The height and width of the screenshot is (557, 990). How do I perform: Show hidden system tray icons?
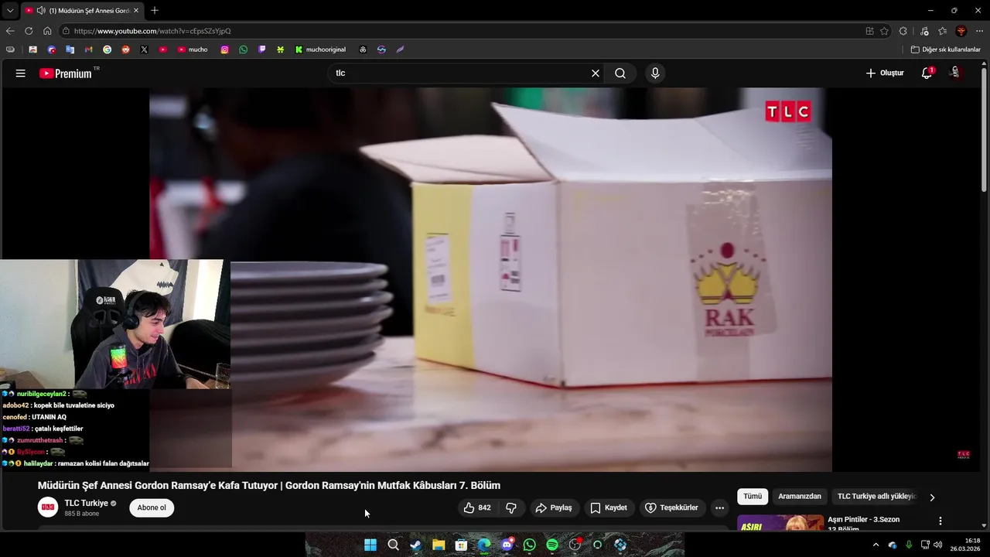click(876, 545)
